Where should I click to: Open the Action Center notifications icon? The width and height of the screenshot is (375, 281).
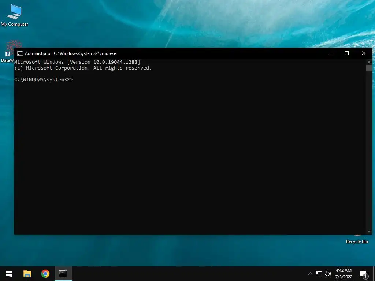[x=363, y=274]
